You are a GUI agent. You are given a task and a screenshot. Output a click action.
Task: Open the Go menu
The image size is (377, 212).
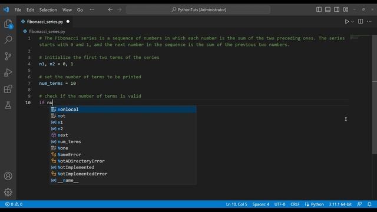click(80, 10)
